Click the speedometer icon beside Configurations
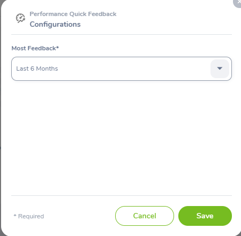 (20, 18)
